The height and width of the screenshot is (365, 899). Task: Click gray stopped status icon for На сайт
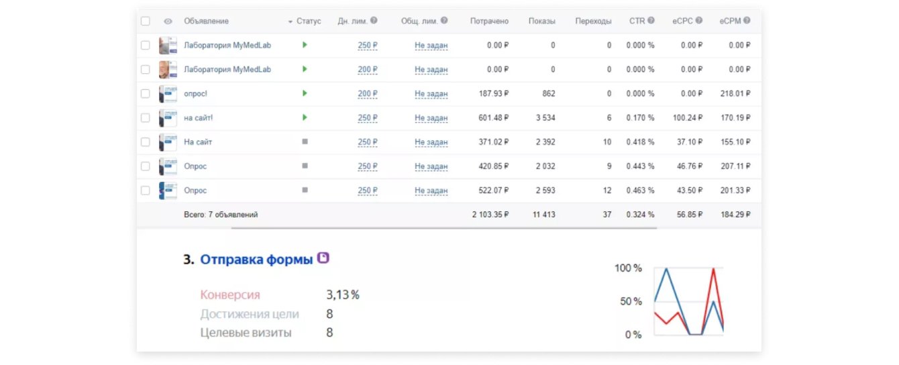(305, 142)
